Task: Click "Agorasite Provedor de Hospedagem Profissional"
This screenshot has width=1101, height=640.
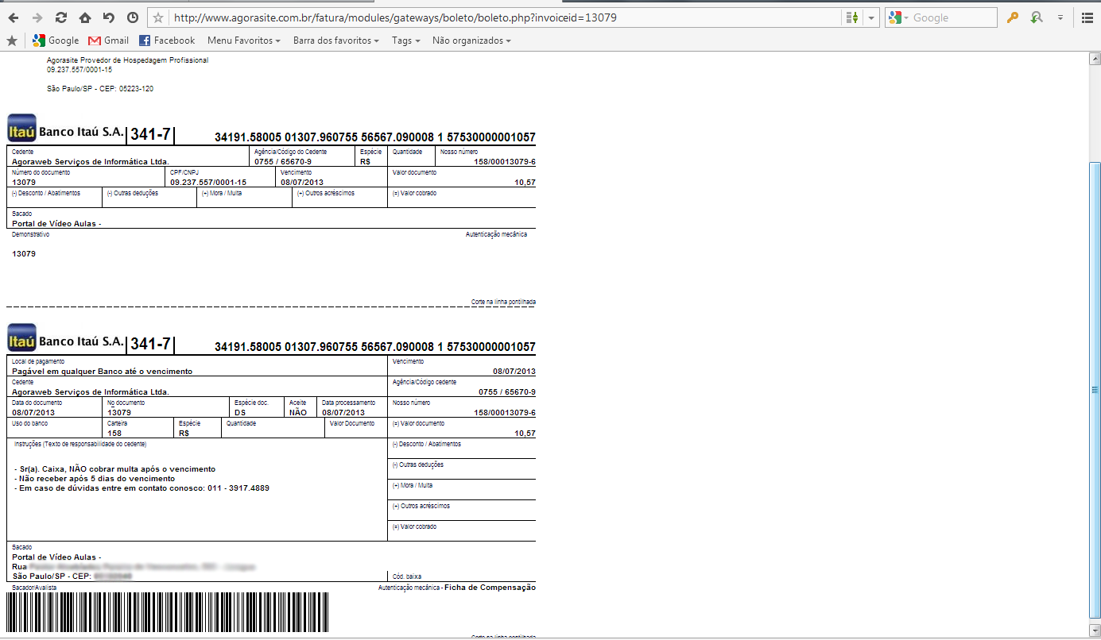Action: [127, 60]
